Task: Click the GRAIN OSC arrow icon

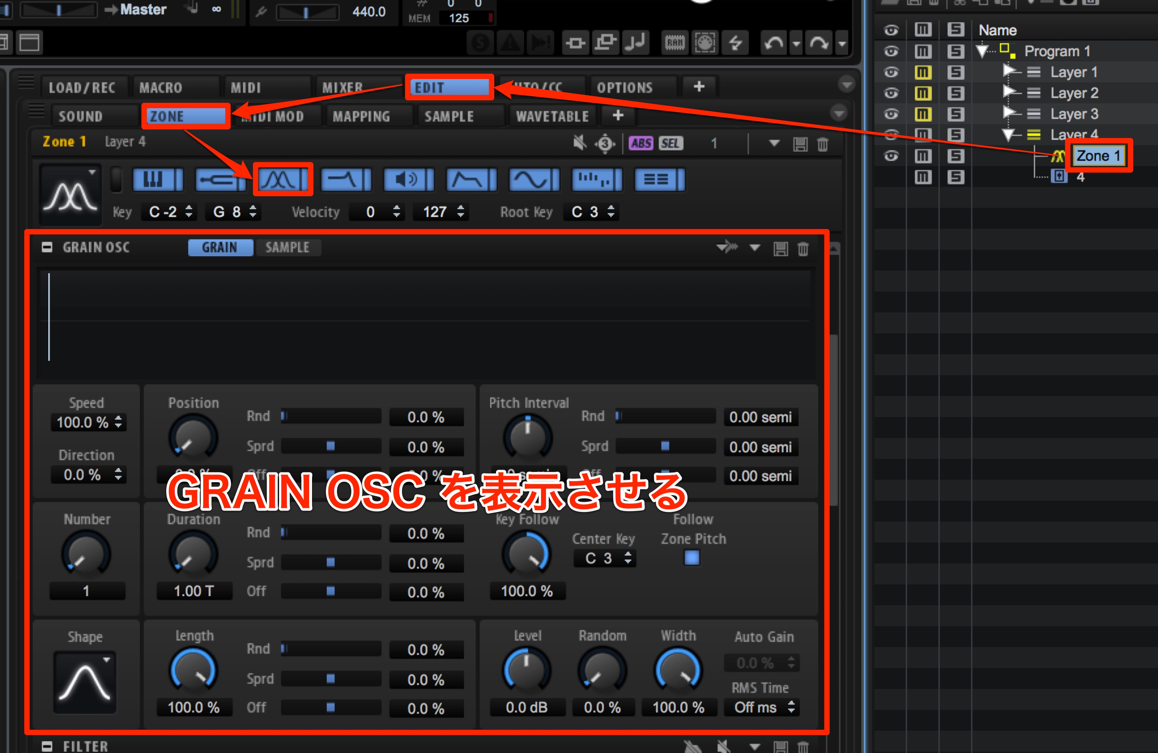Action: pyautogui.click(x=727, y=247)
